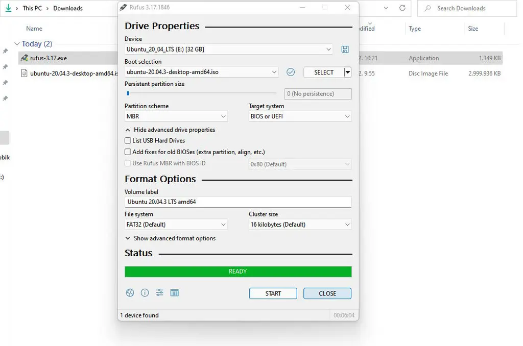
Task: Toggle Use Rufus MBR with BIOS ID
Action: pos(128,163)
